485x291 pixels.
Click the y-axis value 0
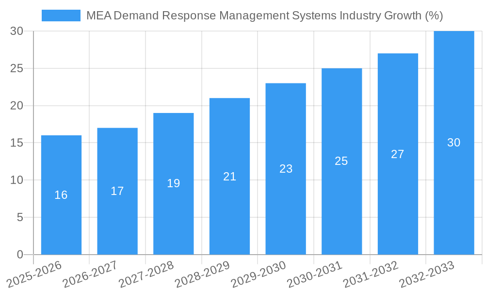click(x=20, y=255)
